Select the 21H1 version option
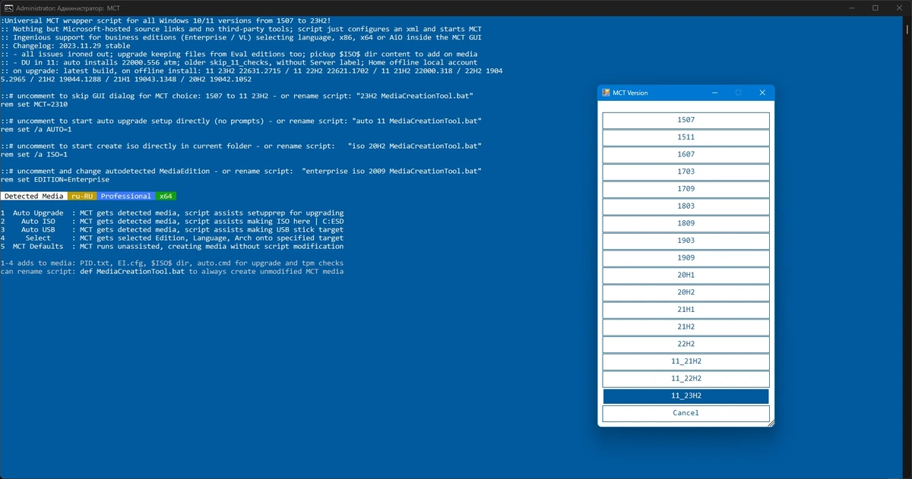 click(x=686, y=310)
